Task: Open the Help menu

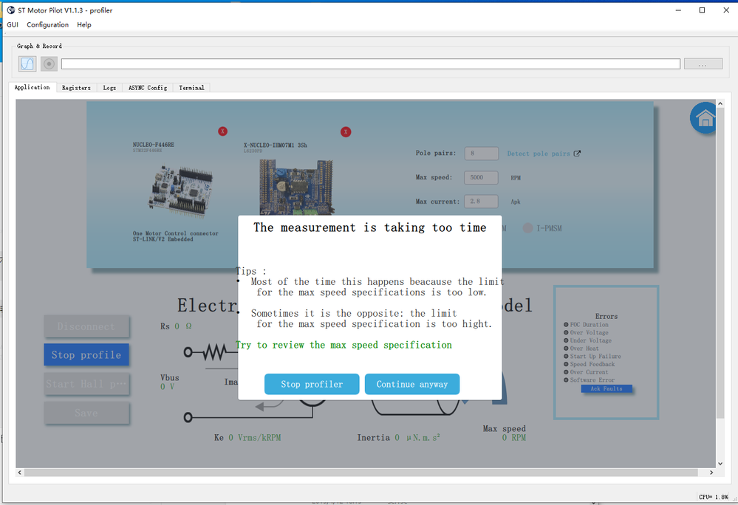Action: click(x=84, y=24)
